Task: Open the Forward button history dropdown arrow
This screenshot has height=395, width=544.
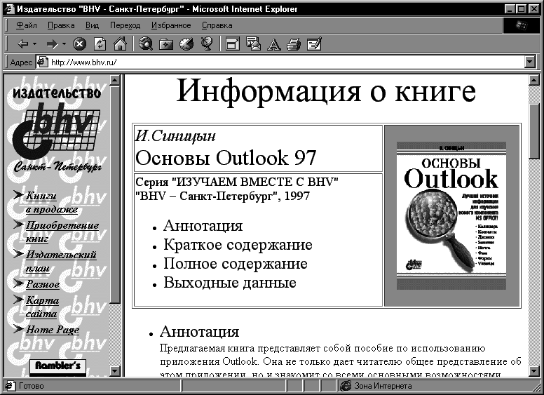Action: [x=64, y=44]
